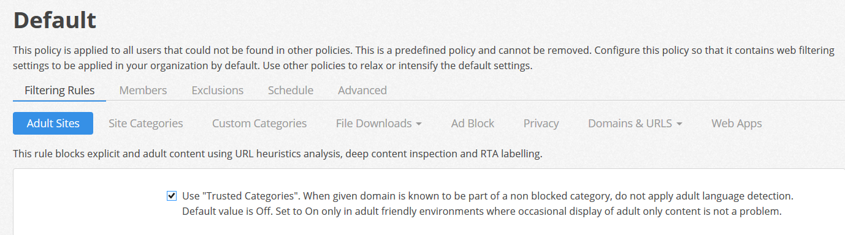Click the adult content rule description text
The height and width of the screenshot is (235, 845).
tap(277, 154)
